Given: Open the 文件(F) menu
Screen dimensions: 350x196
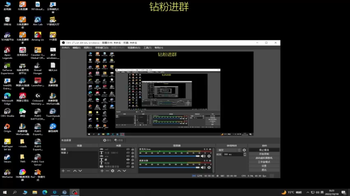Looking at the screenshot, I should 65,48.
